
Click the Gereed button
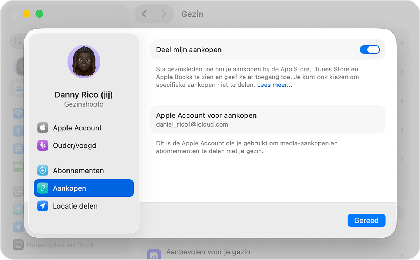(x=366, y=220)
